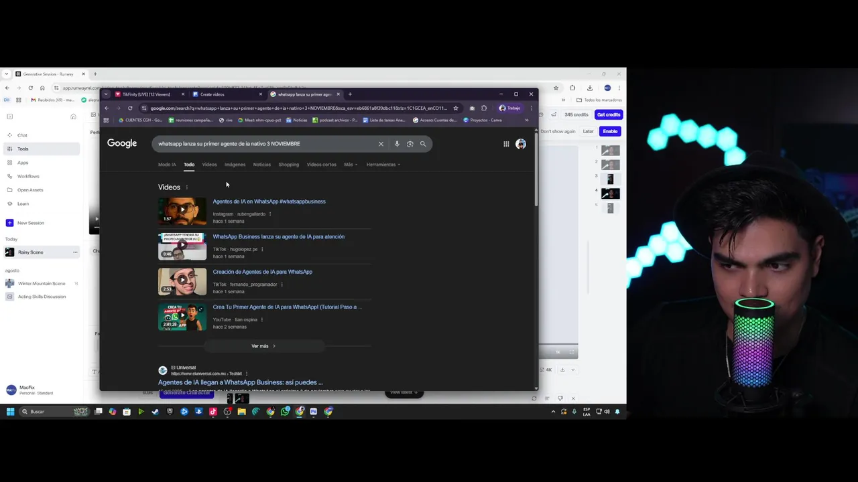
Task: Select the Noticias search tab
Action: click(262, 165)
